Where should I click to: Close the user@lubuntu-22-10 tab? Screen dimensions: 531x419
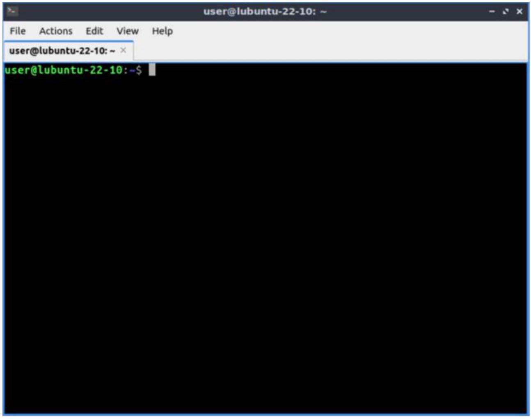point(123,50)
